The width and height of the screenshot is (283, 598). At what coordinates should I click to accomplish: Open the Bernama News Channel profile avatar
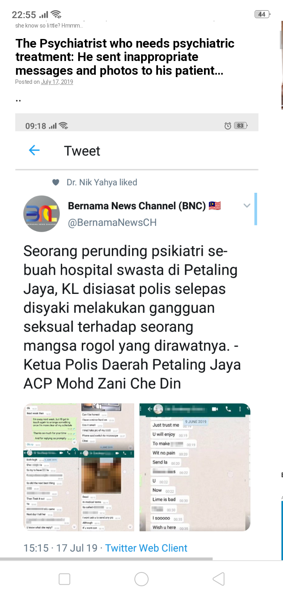coord(42,214)
